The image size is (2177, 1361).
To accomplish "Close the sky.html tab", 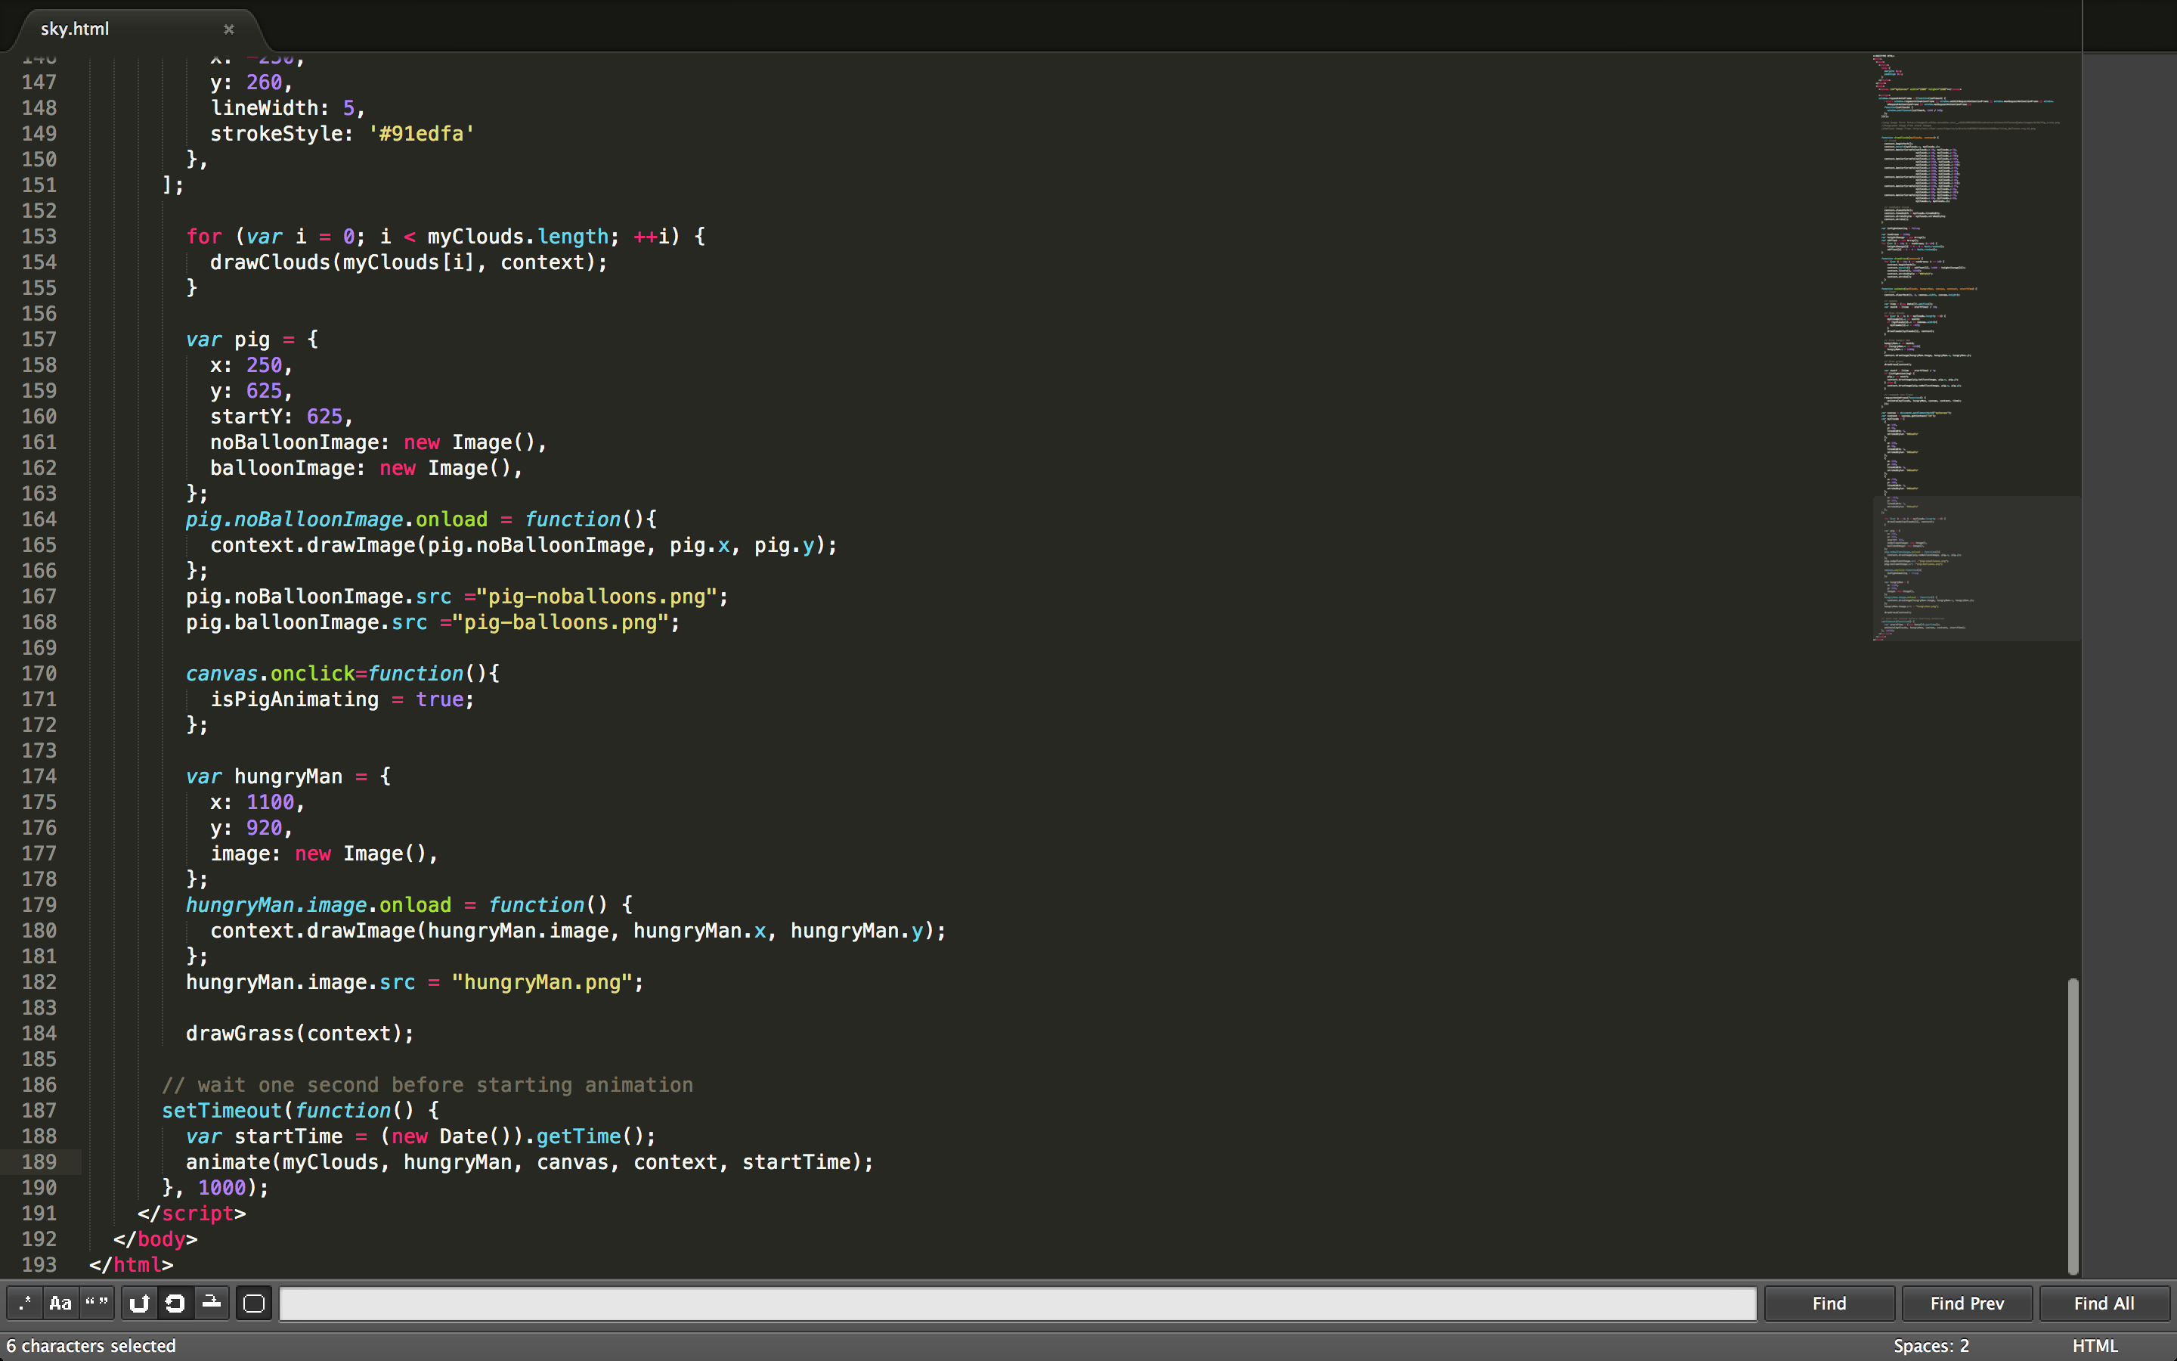I will point(228,29).
